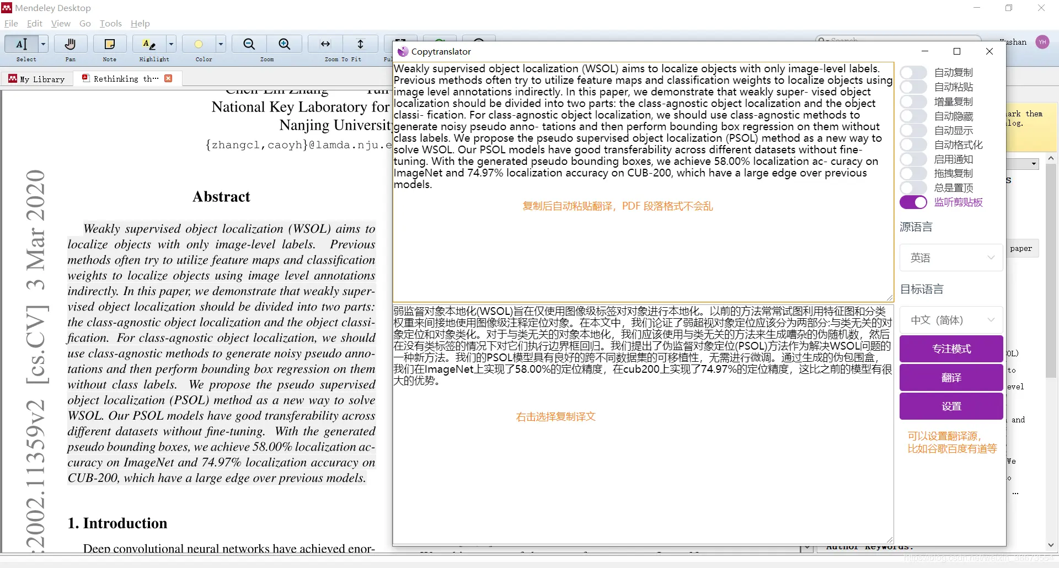Choose the Note tool
Screen dimensions: 1059x568
(x=110, y=44)
